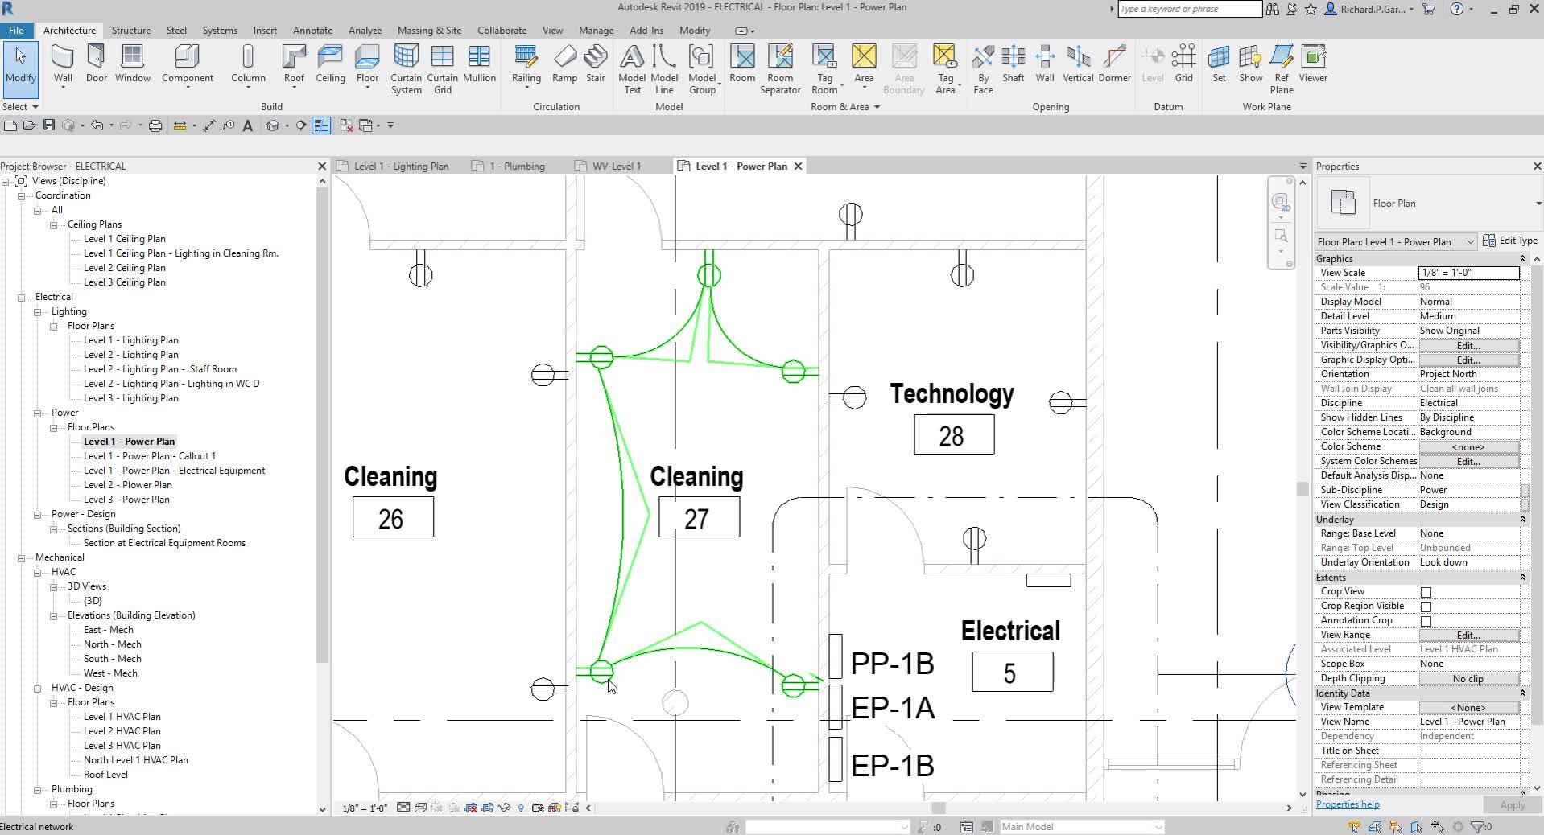Click the Ref Plane tool in Work Plane panel
This screenshot has height=835, width=1544.
click(1280, 68)
